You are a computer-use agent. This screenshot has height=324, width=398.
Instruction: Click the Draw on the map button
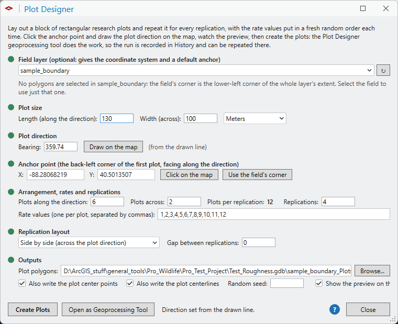[x=114, y=147]
